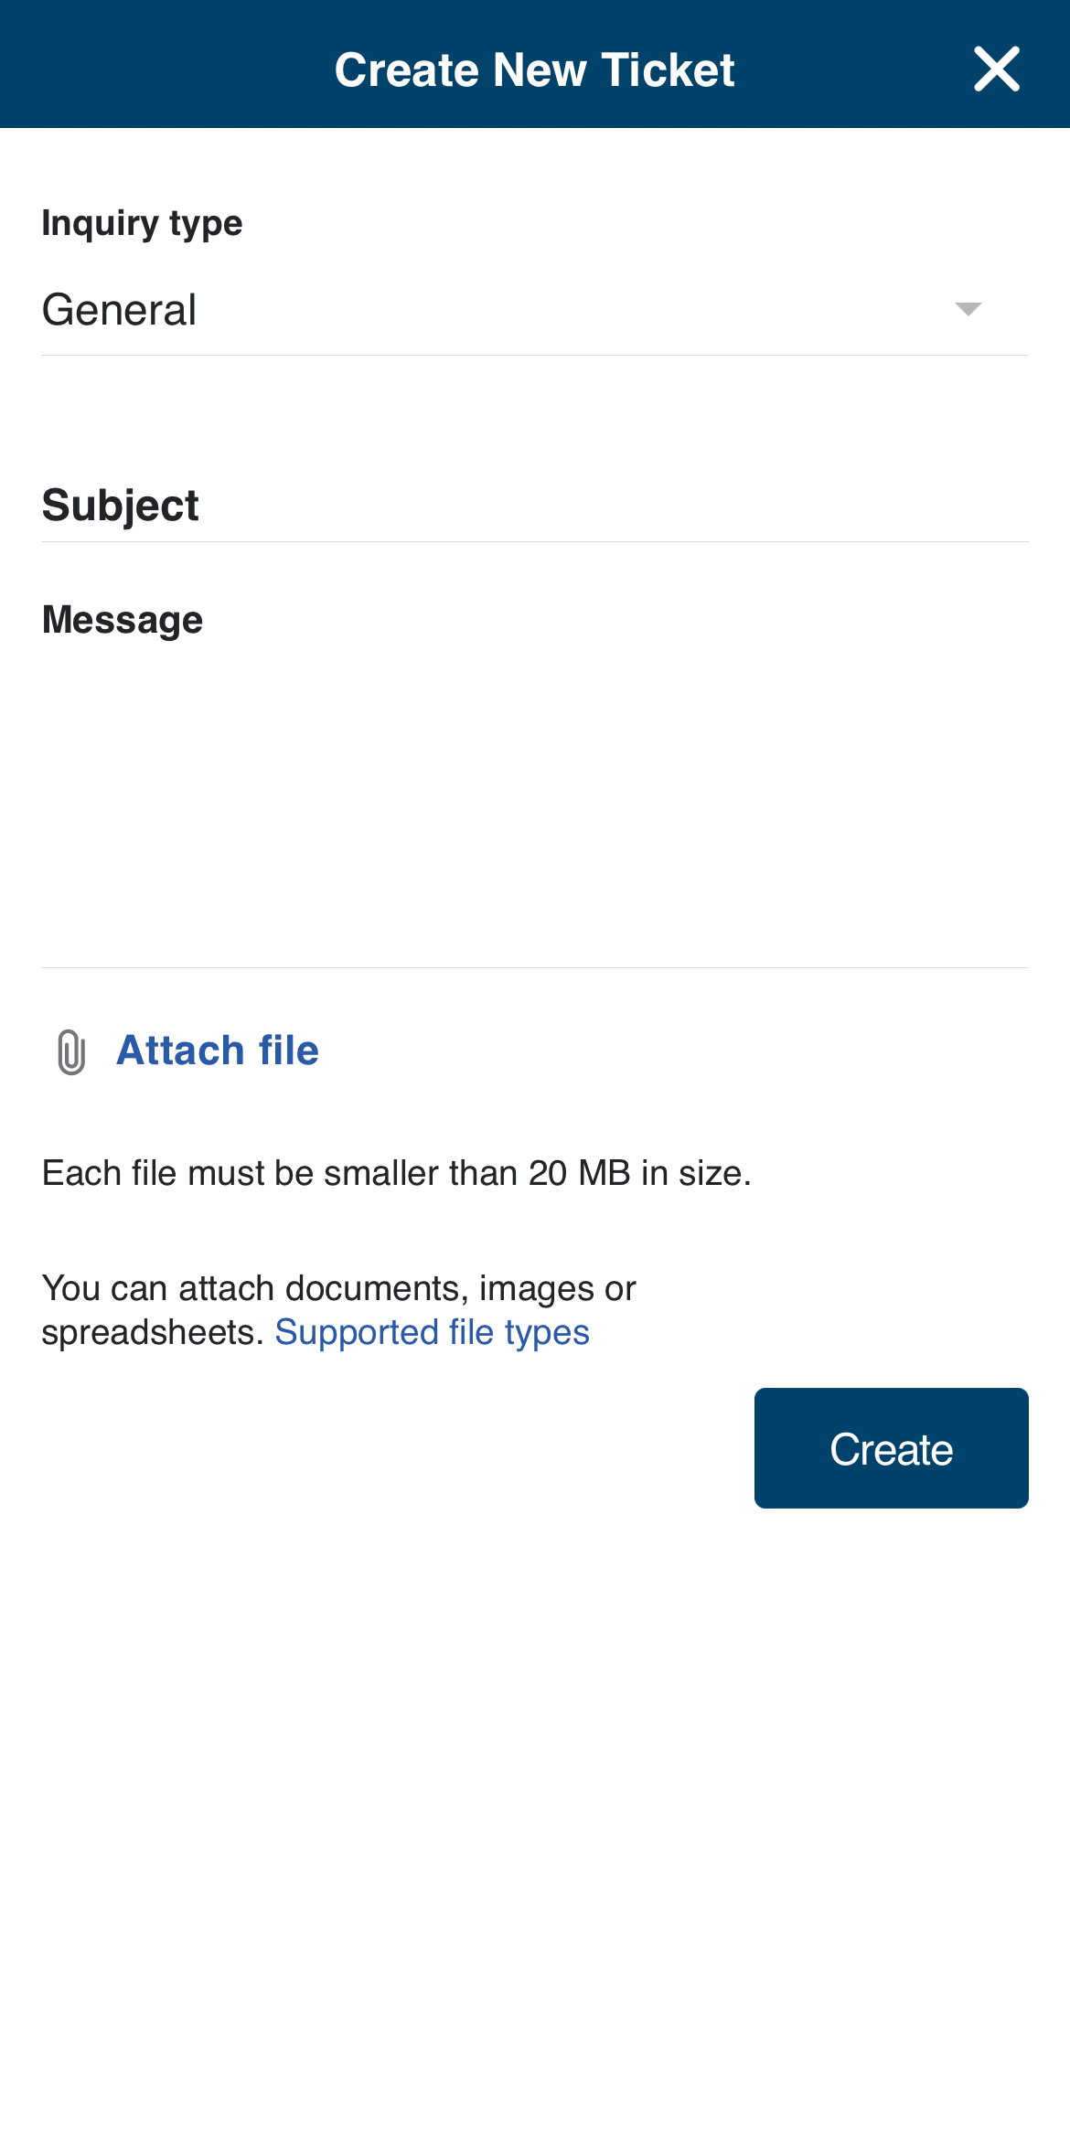Click the Inquiry type label
This screenshot has height=2133, width=1070.
[142, 223]
